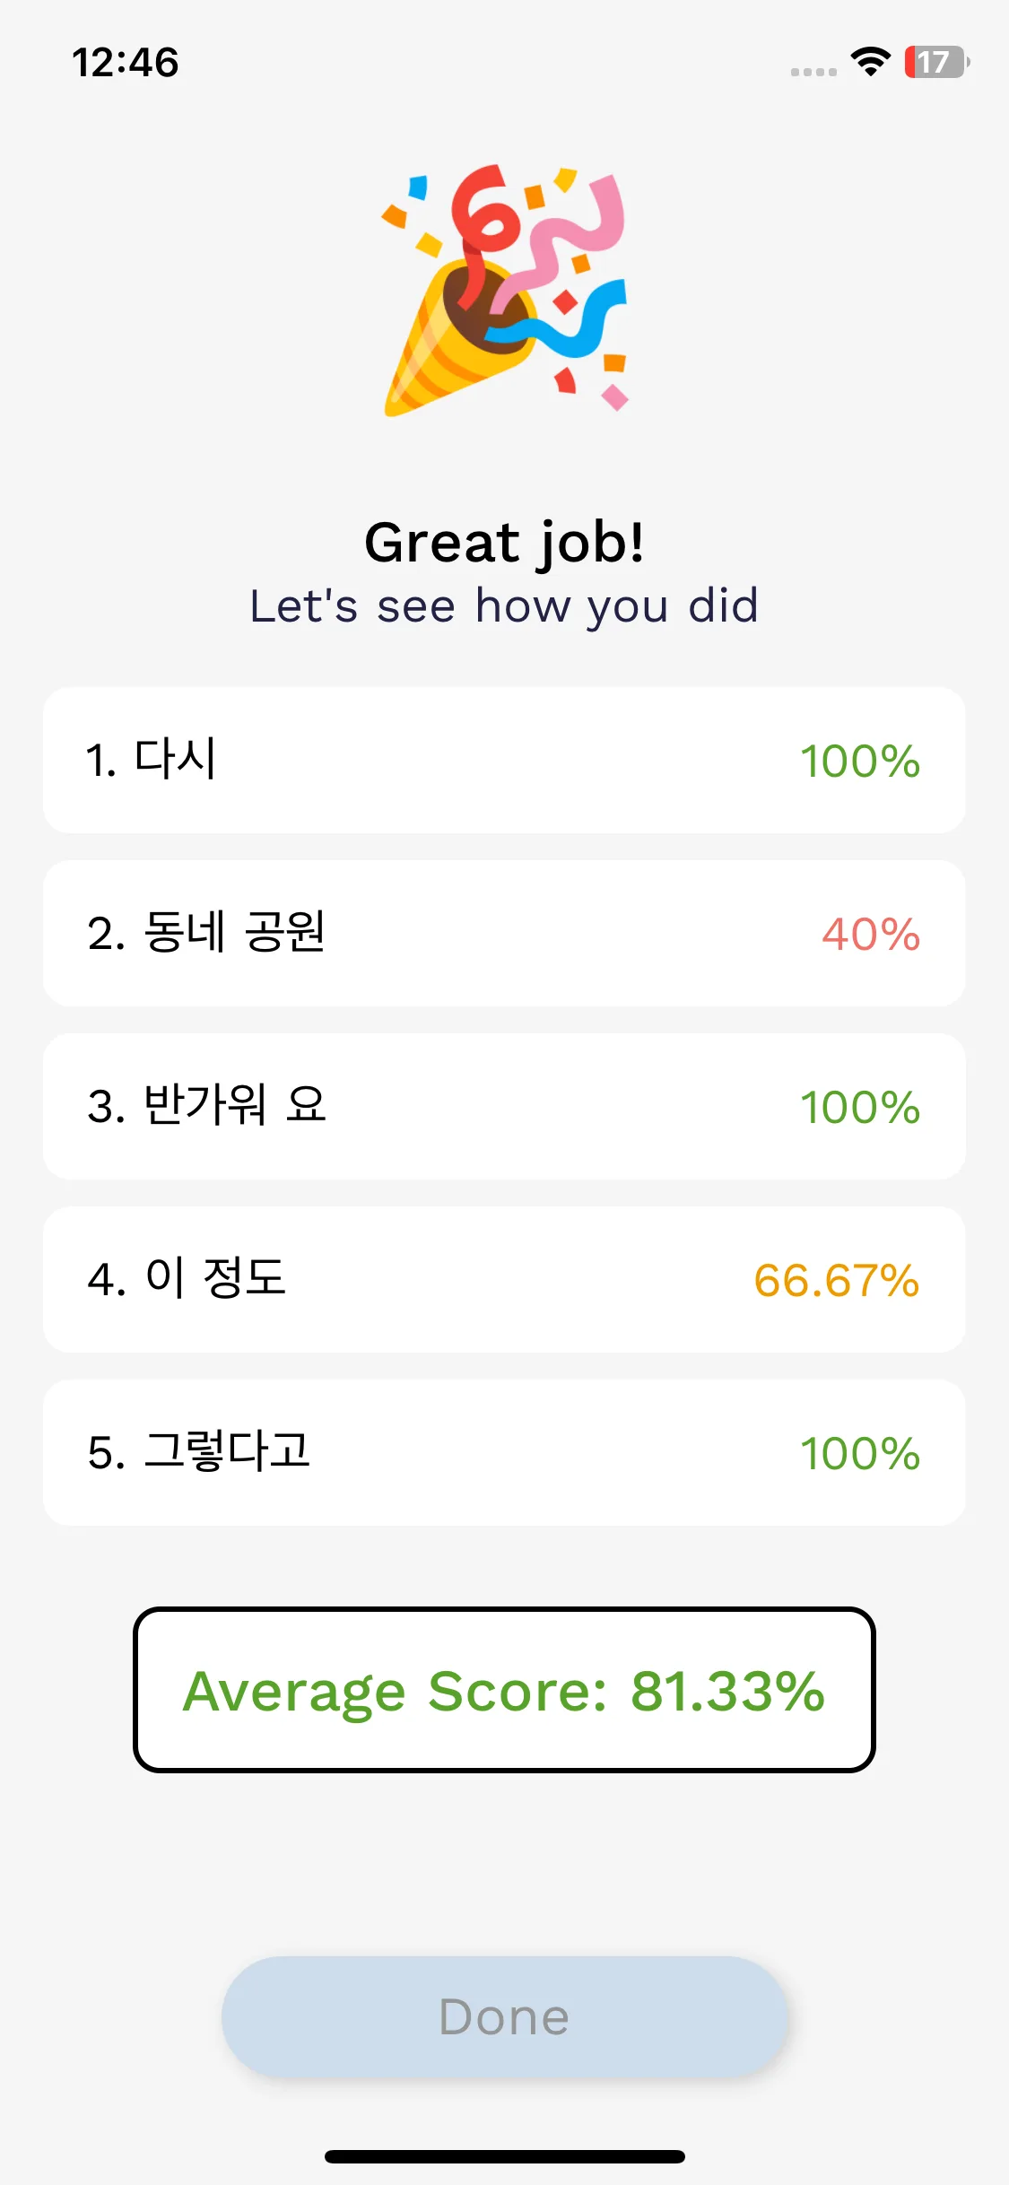This screenshot has width=1009, height=2185.
Task: Tap the 12:46 clock in status bar
Action: click(x=126, y=63)
